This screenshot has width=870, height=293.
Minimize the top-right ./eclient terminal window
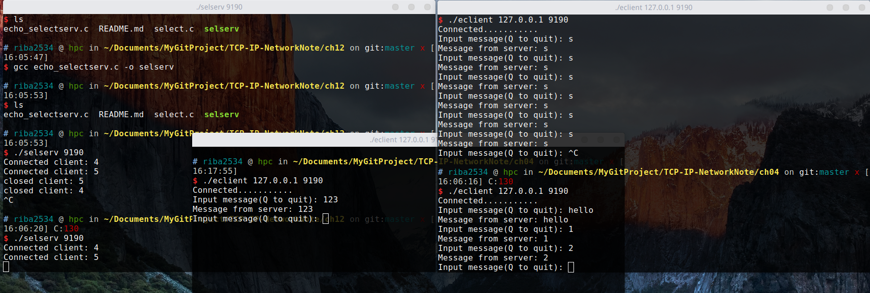pos(830,8)
